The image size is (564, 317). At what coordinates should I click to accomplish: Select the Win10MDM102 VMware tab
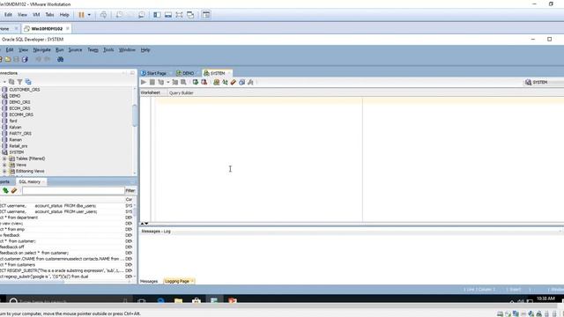tap(47, 28)
